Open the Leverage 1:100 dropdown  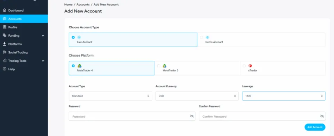point(284,96)
